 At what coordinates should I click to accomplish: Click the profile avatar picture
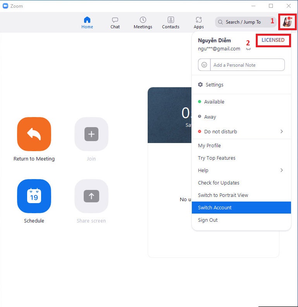(287, 22)
